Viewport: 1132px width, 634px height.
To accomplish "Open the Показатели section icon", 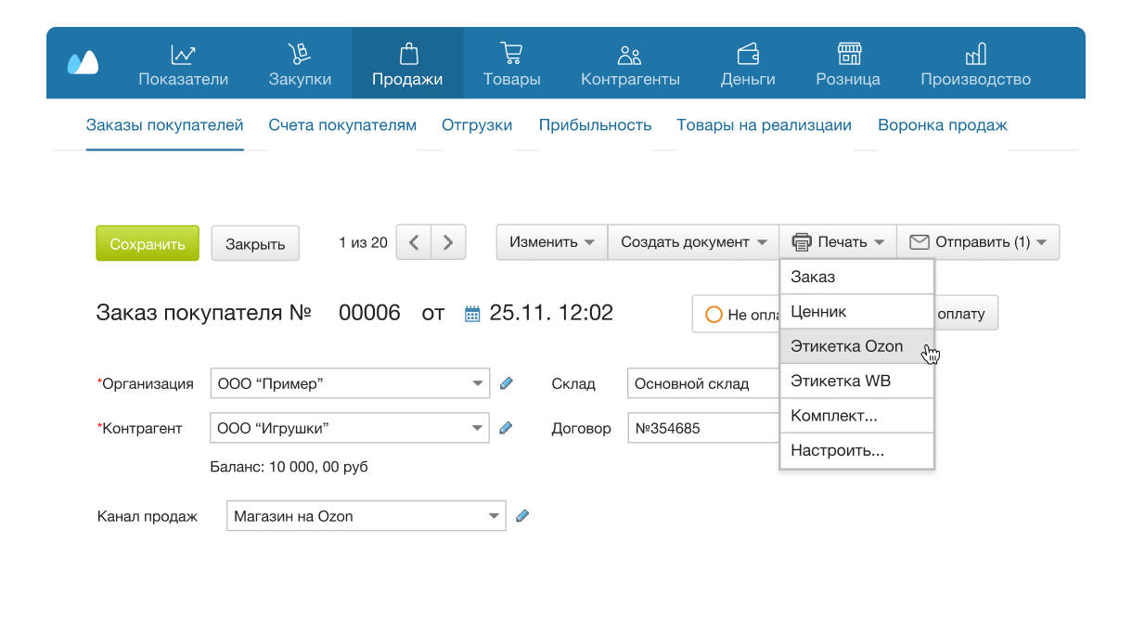I will click(x=181, y=54).
